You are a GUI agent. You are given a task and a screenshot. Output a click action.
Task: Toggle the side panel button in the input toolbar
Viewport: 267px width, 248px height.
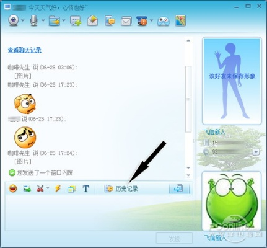(x=179, y=188)
